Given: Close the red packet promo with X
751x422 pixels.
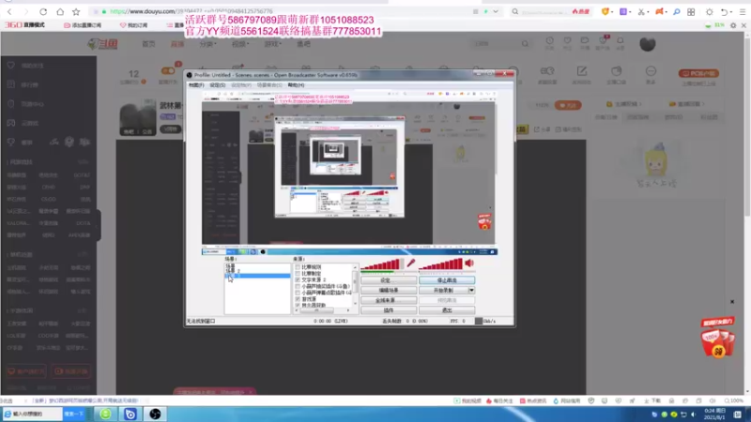Looking at the screenshot, I should 732,301.
